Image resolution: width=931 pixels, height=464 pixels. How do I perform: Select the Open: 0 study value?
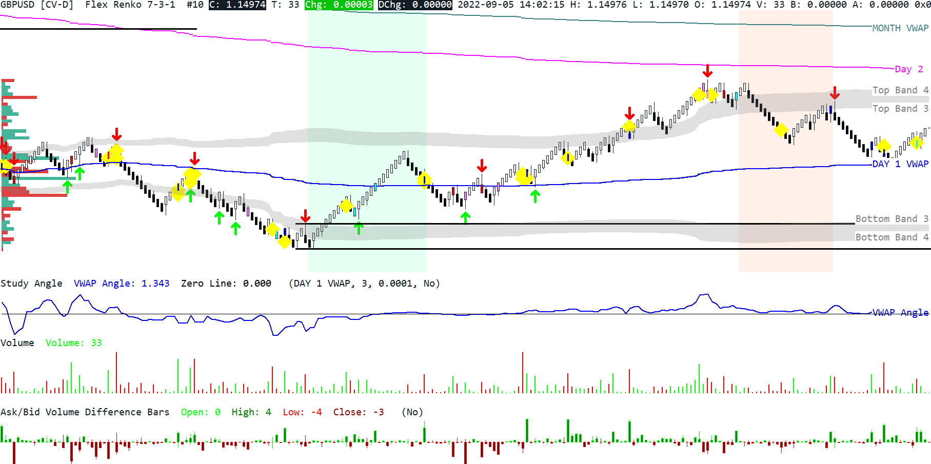pyautogui.click(x=201, y=412)
